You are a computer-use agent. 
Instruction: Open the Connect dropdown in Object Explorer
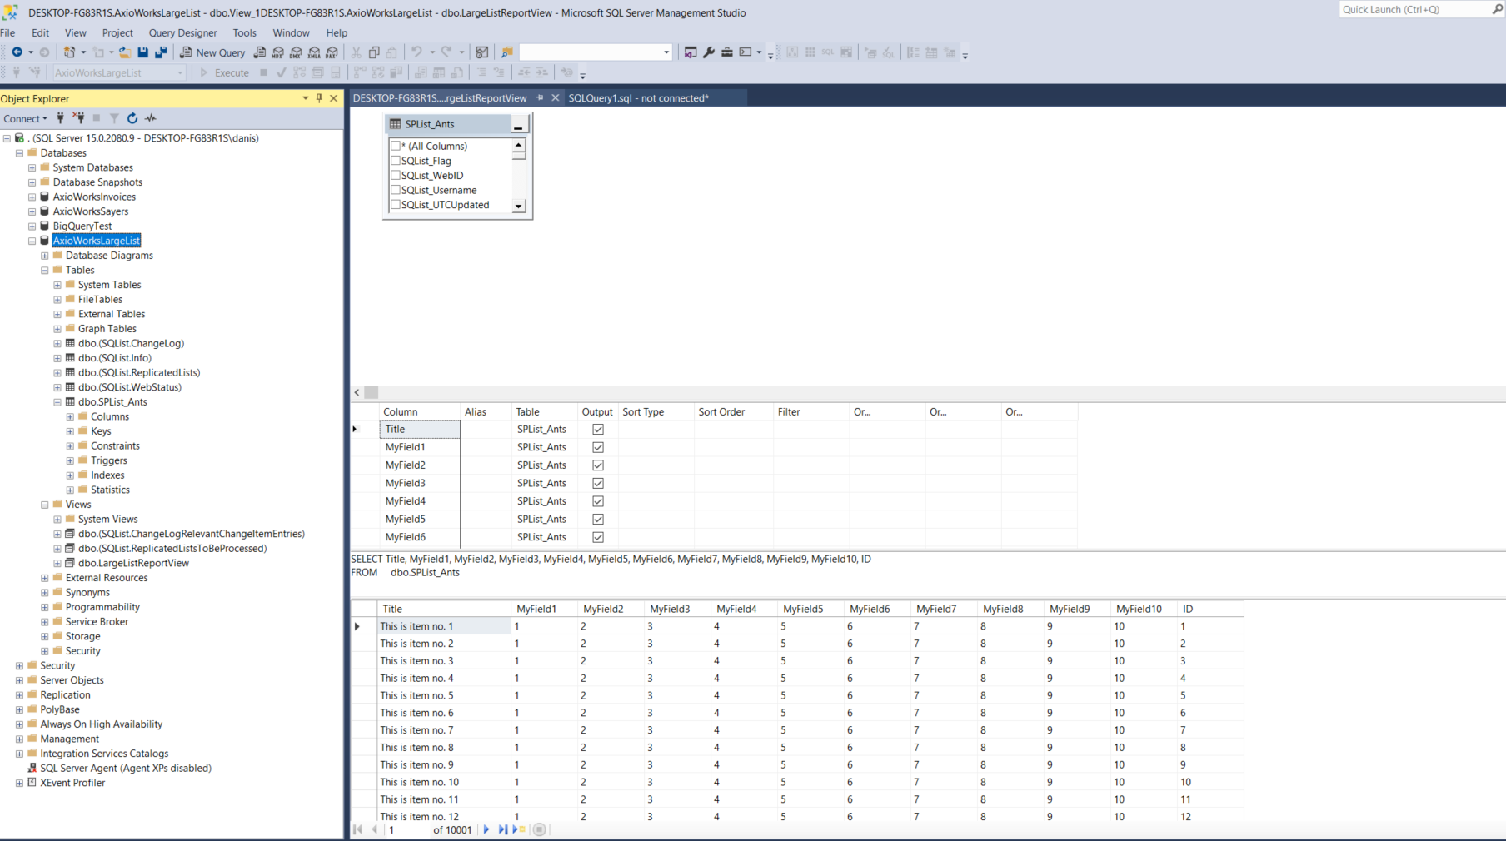[25, 118]
